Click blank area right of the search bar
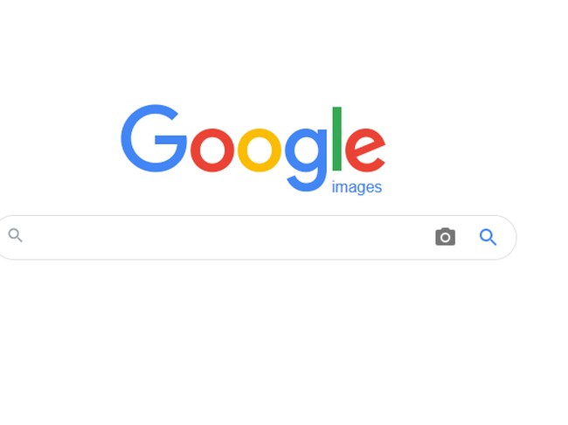The height and width of the screenshot is (425, 568). [543, 237]
